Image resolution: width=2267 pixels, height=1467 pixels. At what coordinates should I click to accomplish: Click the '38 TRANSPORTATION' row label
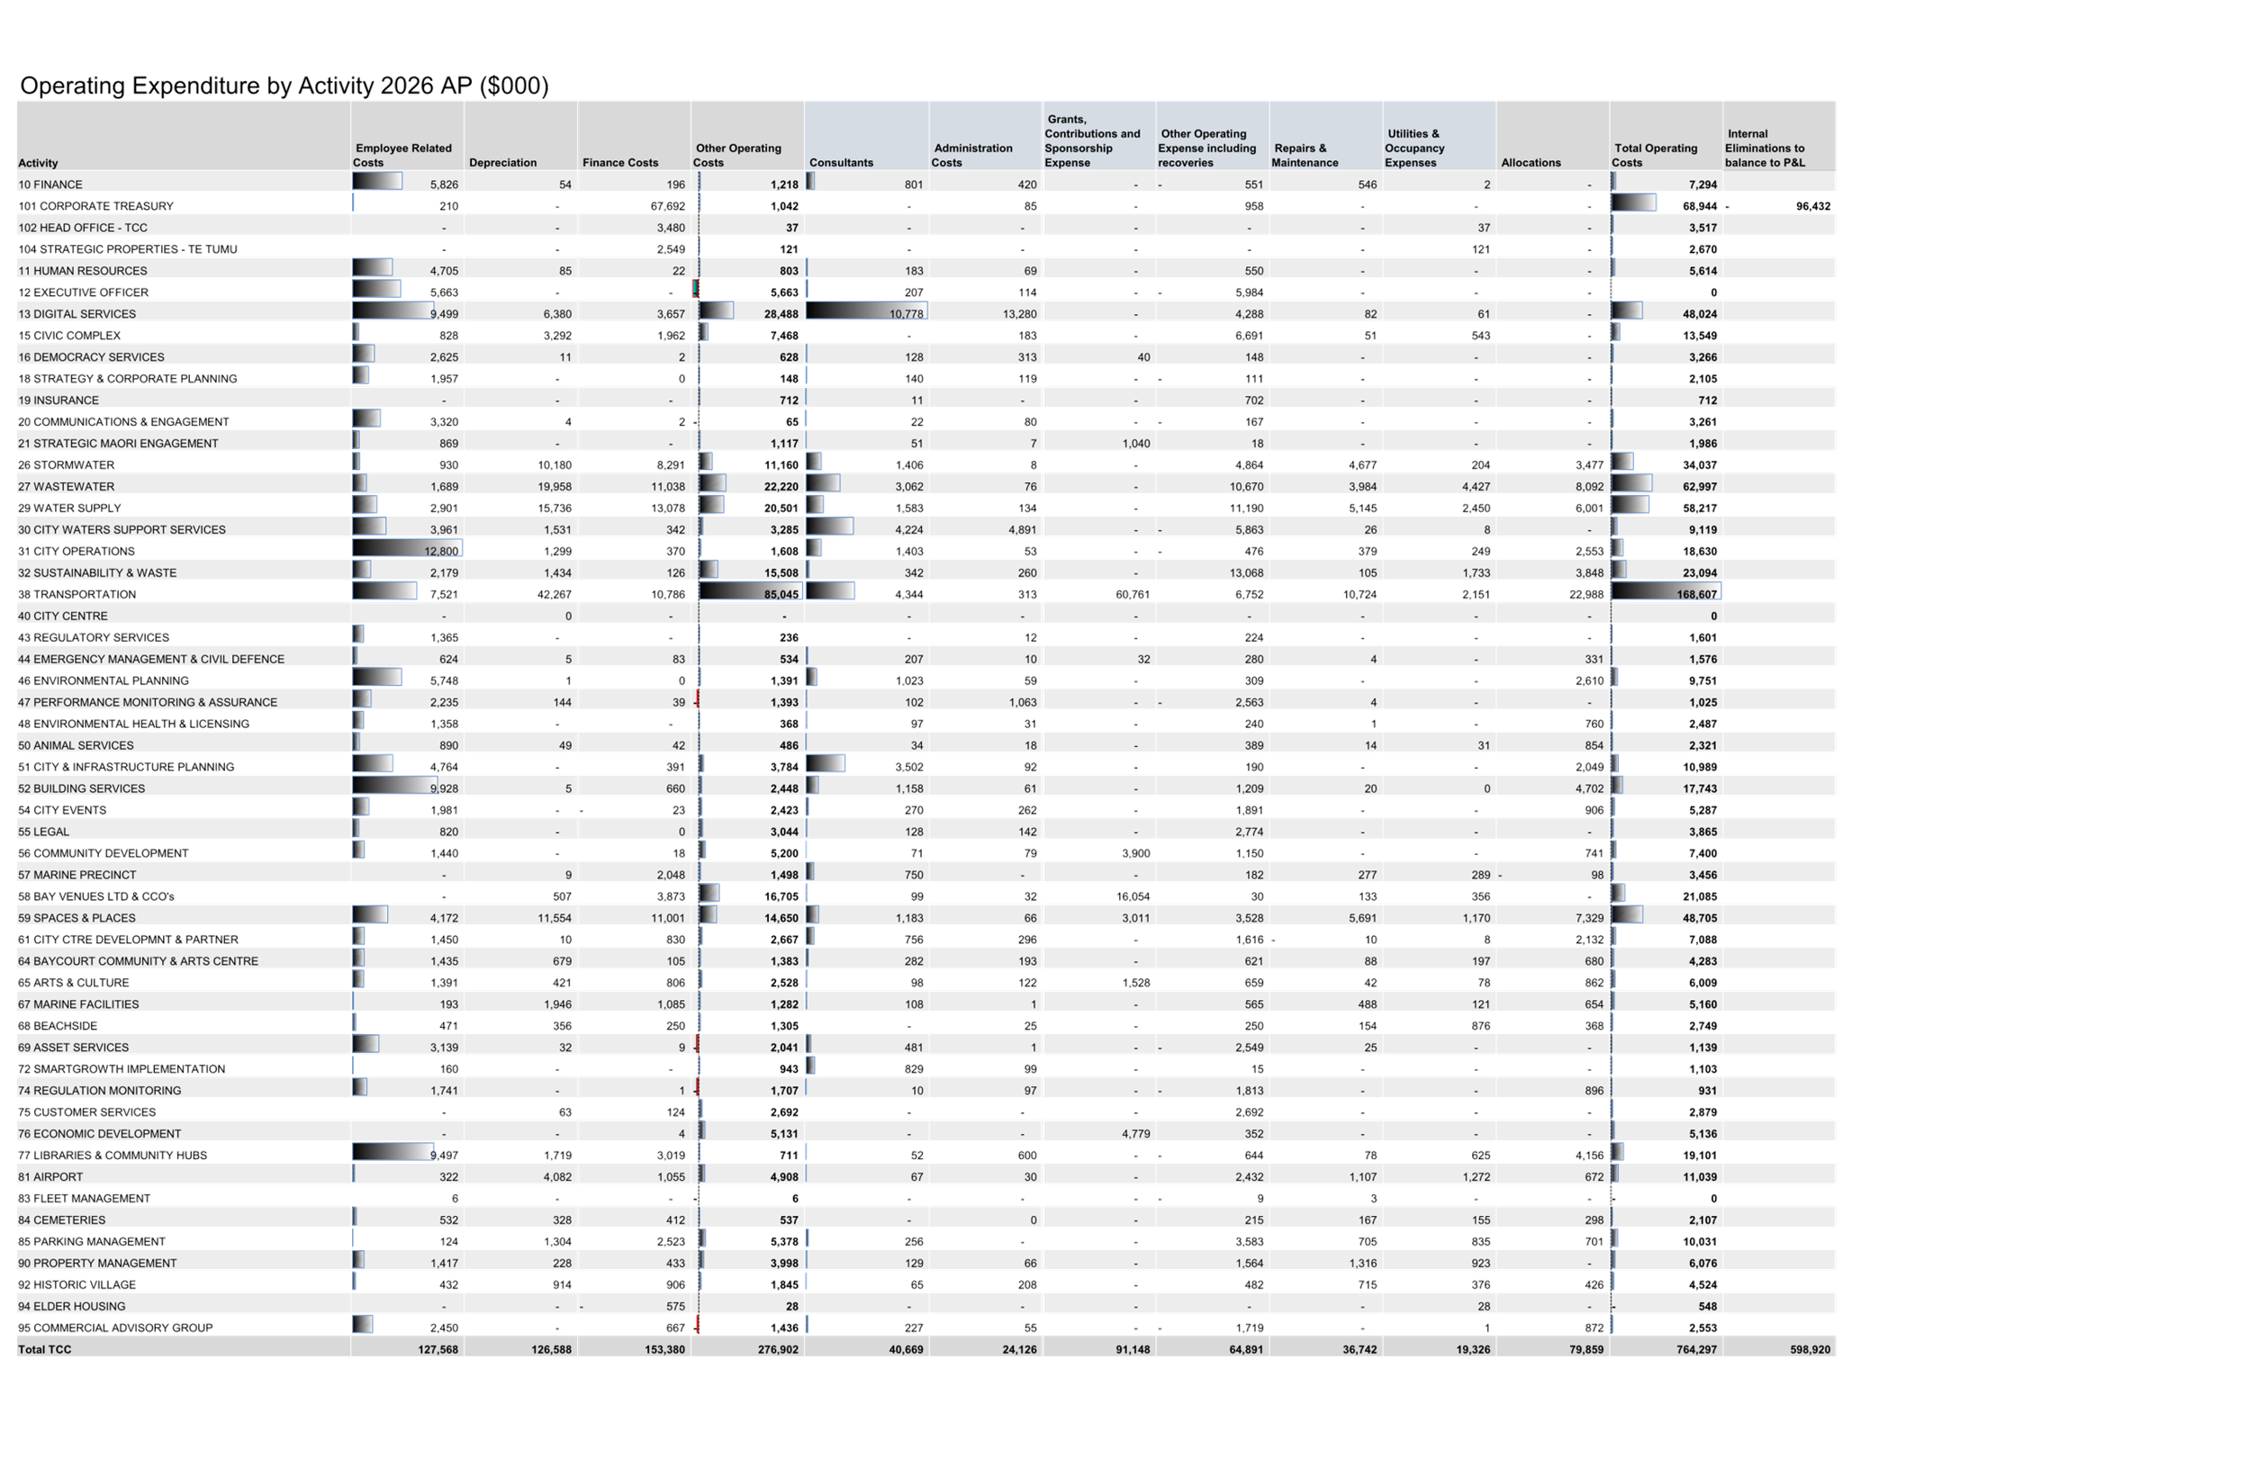(x=77, y=594)
